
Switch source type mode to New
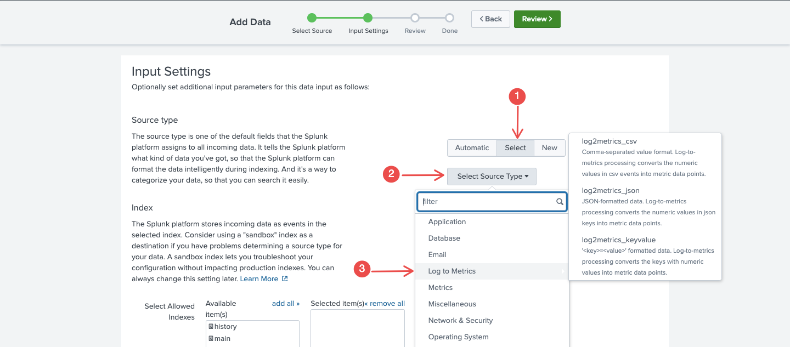549,147
